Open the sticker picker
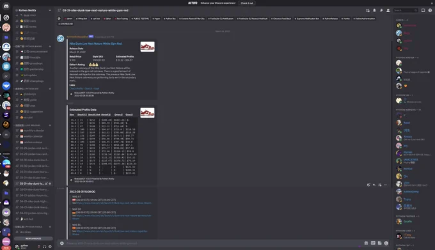 pos(380,243)
